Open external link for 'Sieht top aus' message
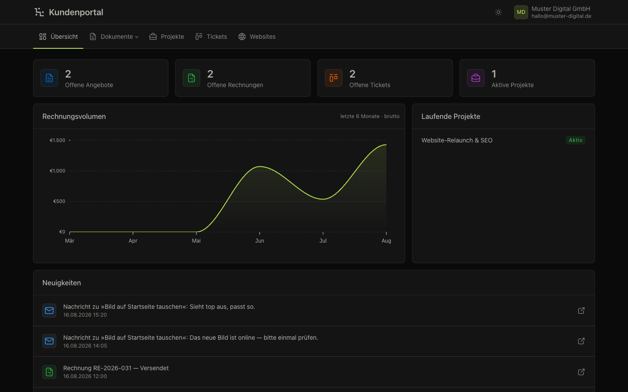Screen dimensions: 628x392 tap(581, 311)
